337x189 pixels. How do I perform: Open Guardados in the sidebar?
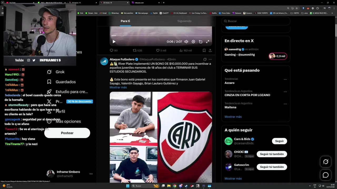click(x=61, y=82)
